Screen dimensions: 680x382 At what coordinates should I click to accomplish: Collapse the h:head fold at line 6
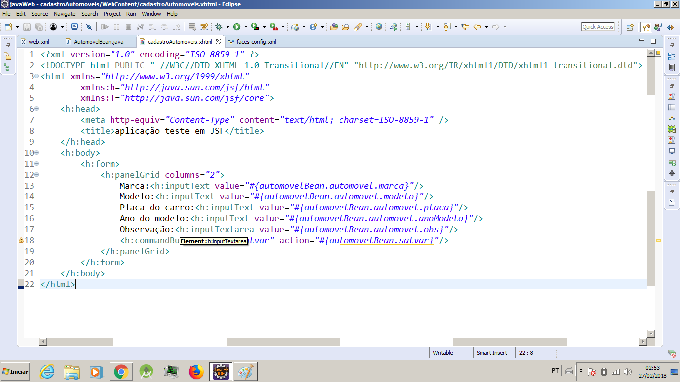point(37,109)
